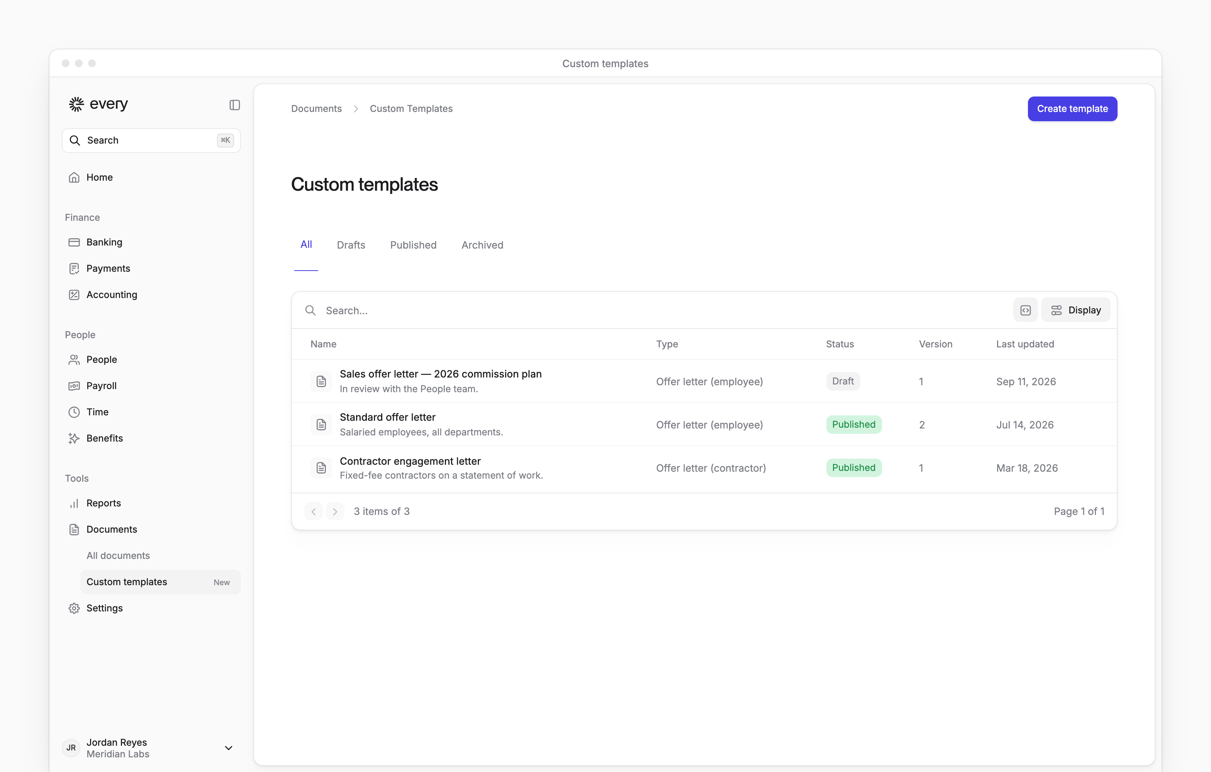The width and height of the screenshot is (1211, 772).
Task: Open the Display options menu
Action: 1076,310
